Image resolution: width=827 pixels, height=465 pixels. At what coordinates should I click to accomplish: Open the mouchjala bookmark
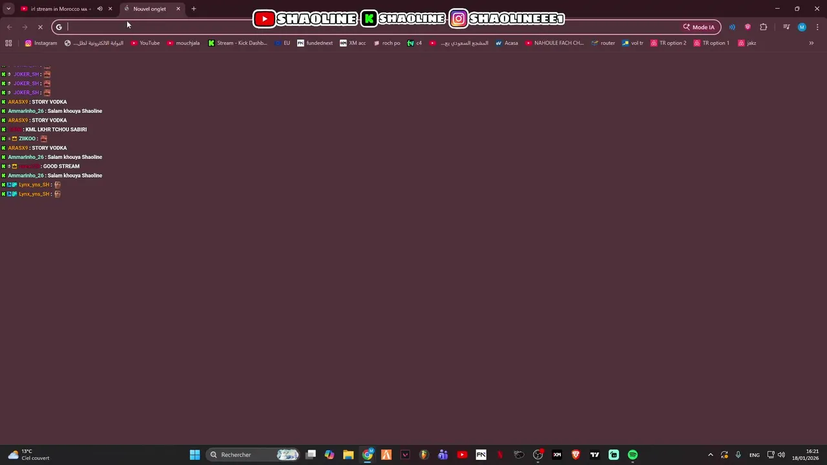click(x=183, y=43)
